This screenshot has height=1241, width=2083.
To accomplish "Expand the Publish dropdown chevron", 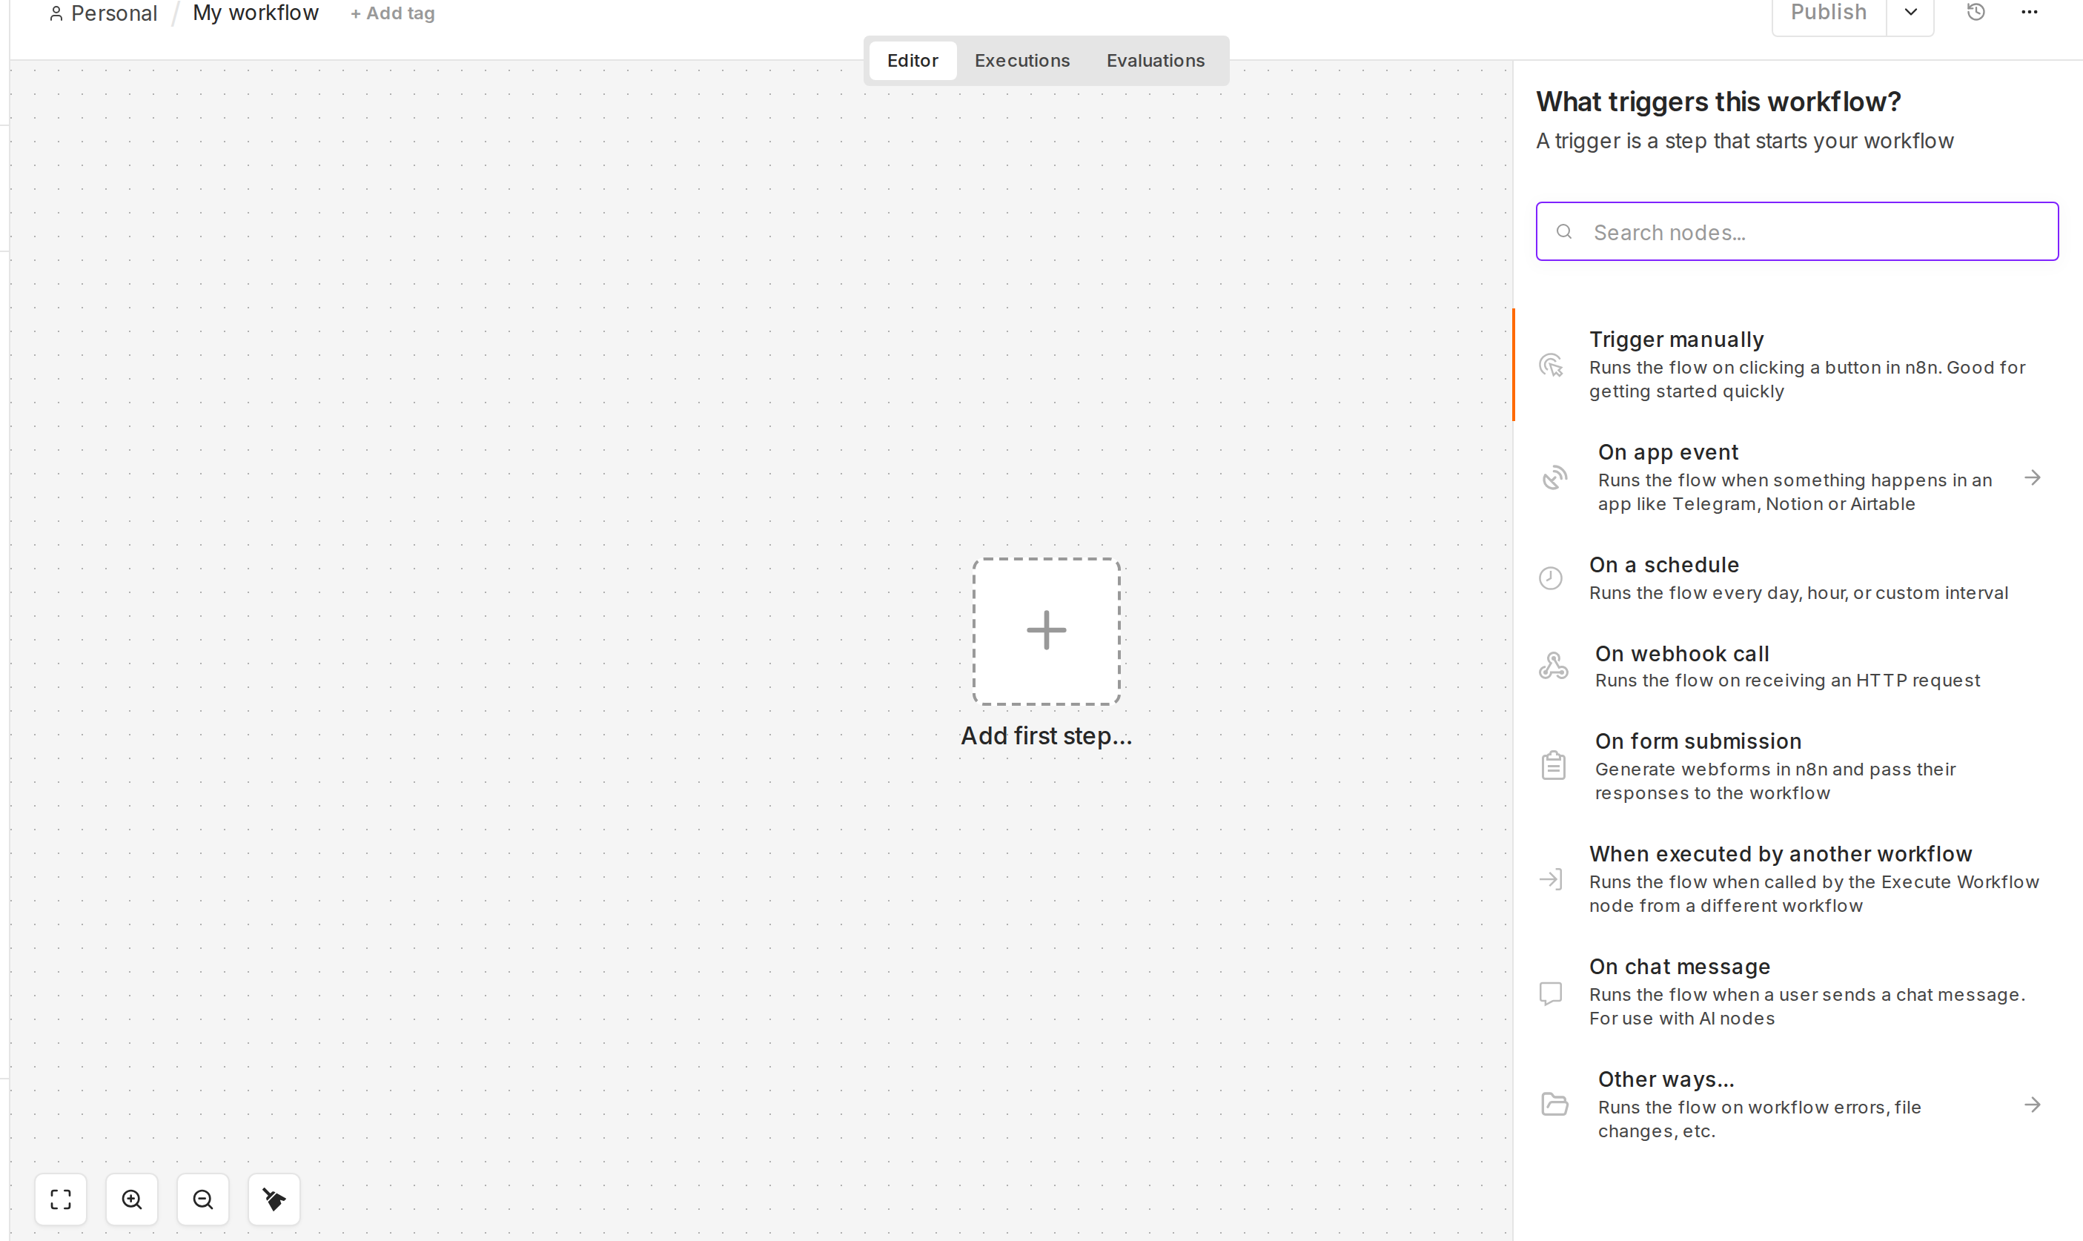I will [1911, 12].
